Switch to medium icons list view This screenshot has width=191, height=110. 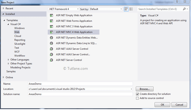131,9
